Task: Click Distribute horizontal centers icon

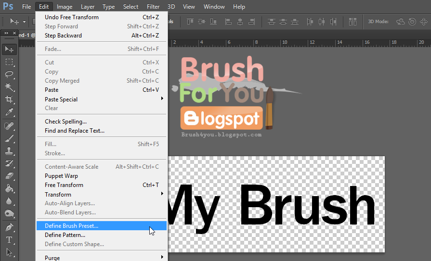Action: point(321,22)
